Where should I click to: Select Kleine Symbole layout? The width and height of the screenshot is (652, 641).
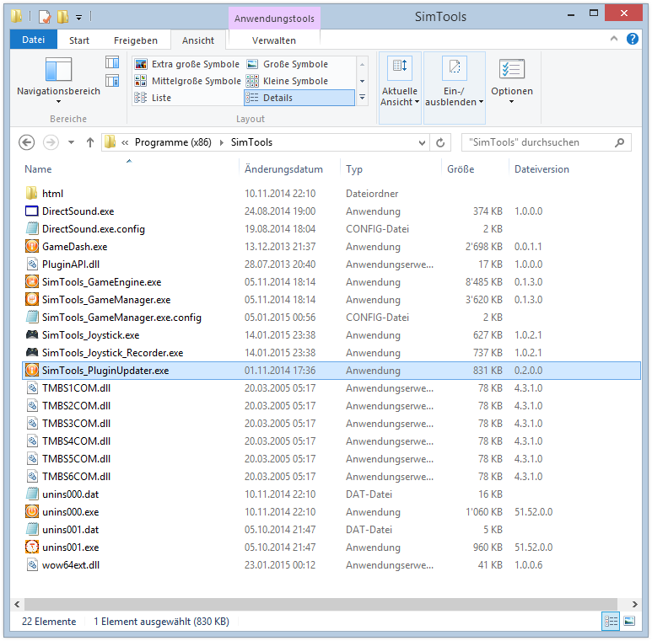(288, 81)
